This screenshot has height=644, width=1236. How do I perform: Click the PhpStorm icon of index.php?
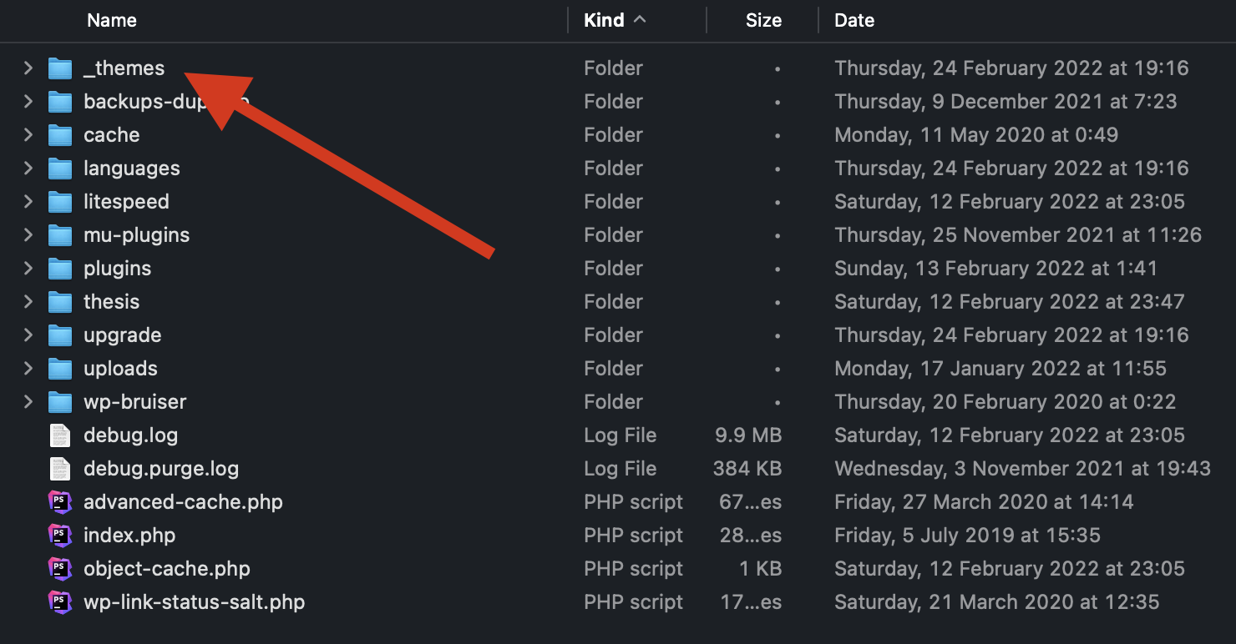pyautogui.click(x=60, y=536)
